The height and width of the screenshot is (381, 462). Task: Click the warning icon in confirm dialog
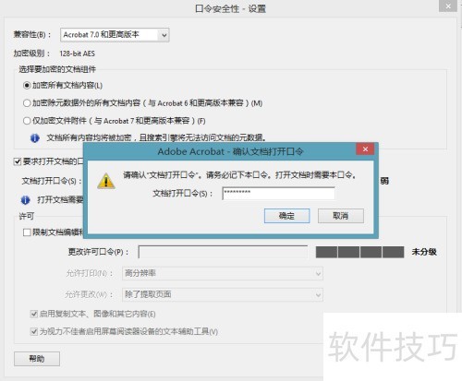point(106,181)
